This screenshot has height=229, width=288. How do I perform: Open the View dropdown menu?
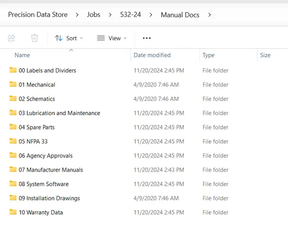pyautogui.click(x=112, y=38)
